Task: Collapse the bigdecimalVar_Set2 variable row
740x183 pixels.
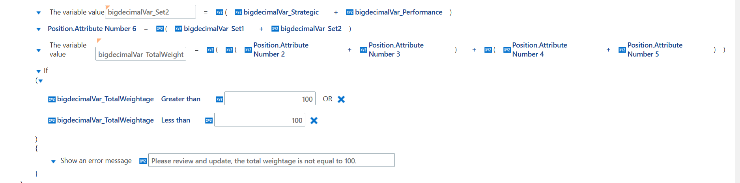Action: click(x=39, y=13)
